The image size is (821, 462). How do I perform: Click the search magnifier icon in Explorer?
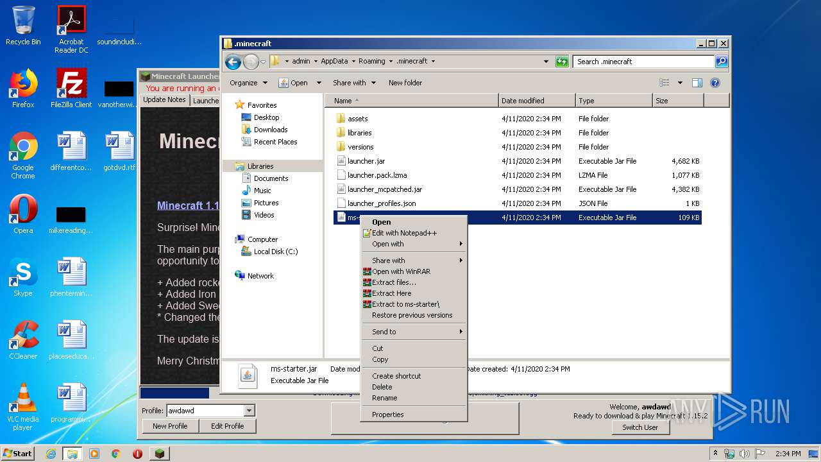[x=722, y=62]
